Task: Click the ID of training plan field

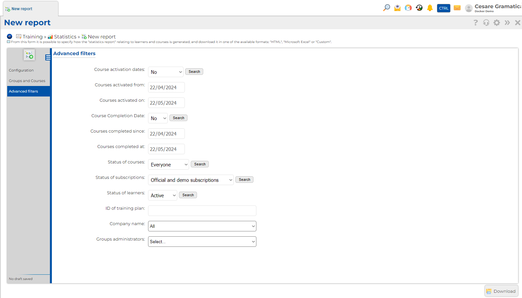Action: click(x=202, y=211)
